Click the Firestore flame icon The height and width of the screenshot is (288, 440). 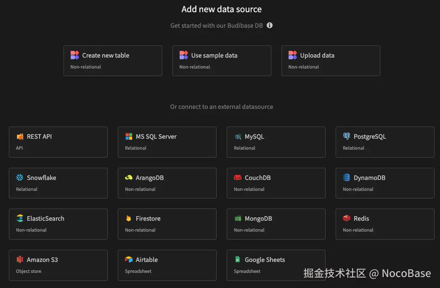129,218
